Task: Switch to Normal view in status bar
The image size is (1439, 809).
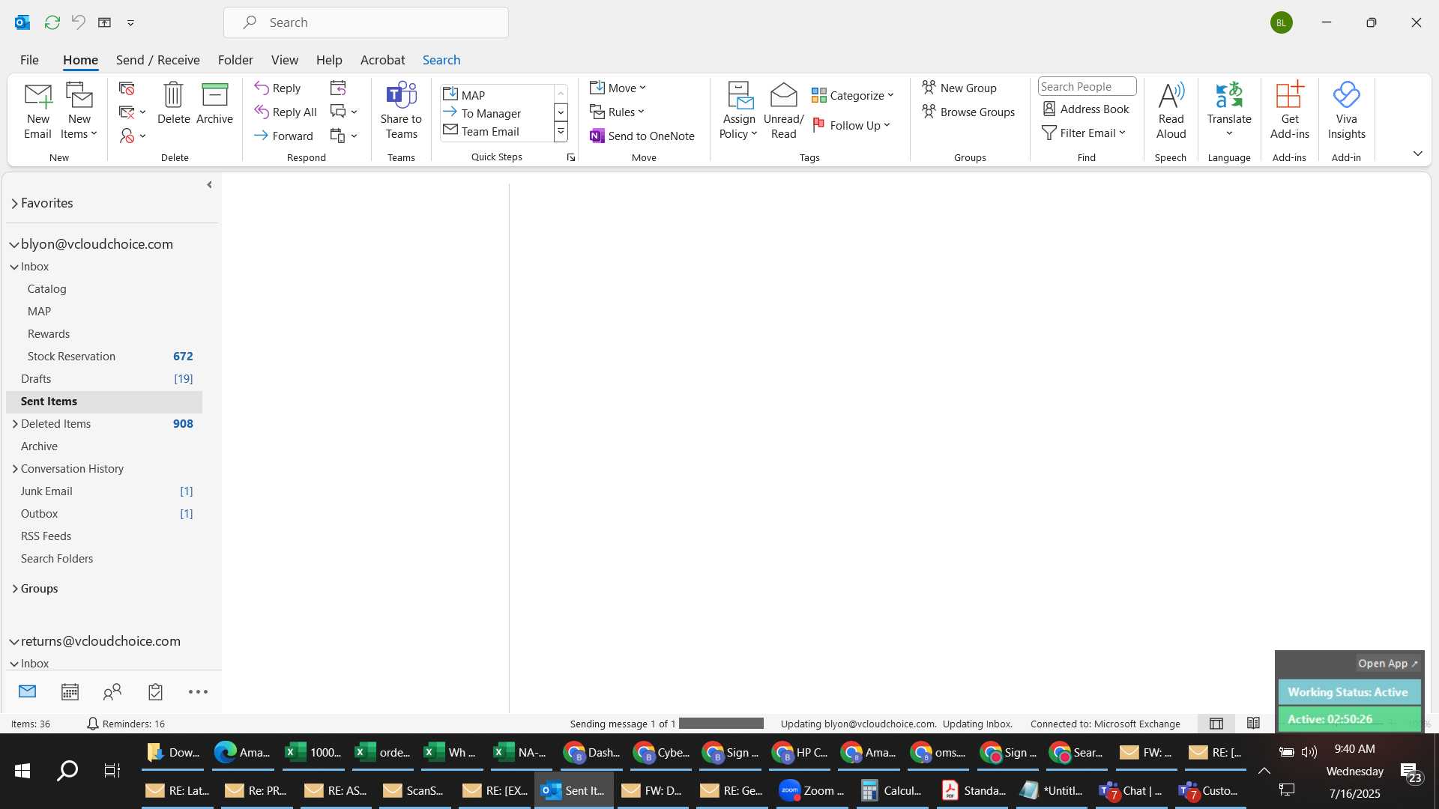Action: 1216,724
